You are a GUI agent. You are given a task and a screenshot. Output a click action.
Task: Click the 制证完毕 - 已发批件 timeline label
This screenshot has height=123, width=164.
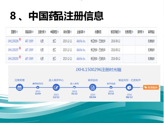click(x=130, y=80)
